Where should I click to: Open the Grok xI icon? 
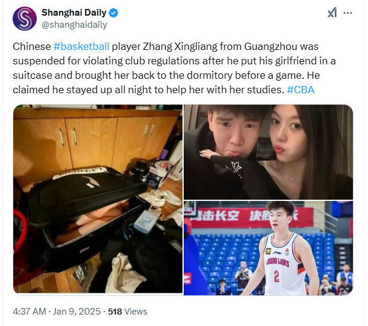[332, 13]
